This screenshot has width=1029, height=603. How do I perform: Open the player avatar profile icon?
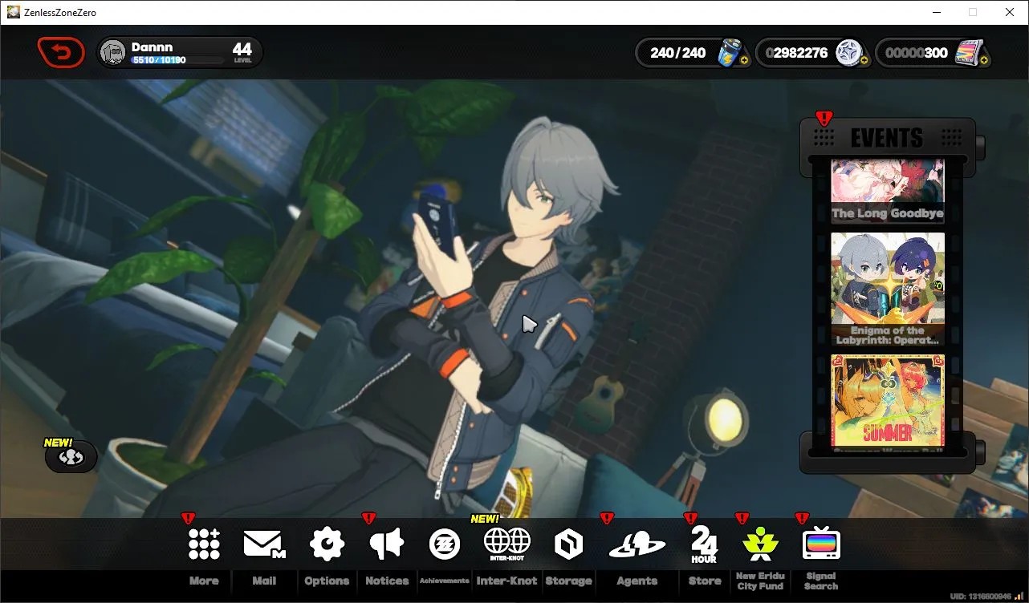point(113,52)
